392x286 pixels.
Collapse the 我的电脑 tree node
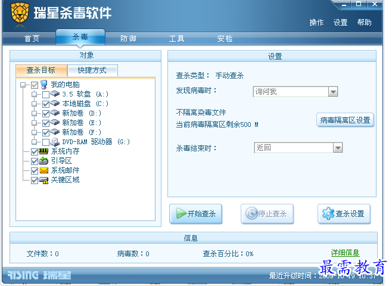point(23,85)
